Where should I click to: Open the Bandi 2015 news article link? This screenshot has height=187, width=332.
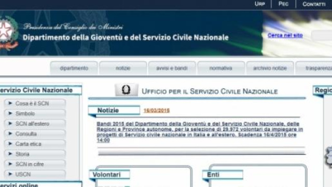pos(200,132)
